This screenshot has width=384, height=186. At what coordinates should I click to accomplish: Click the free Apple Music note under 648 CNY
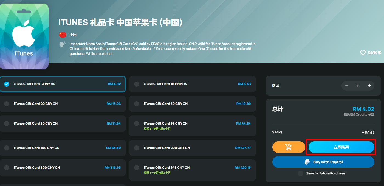click(x=157, y=173)
